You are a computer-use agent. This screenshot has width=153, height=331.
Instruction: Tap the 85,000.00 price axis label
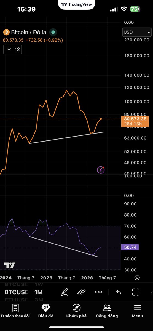tap(135, 114)
